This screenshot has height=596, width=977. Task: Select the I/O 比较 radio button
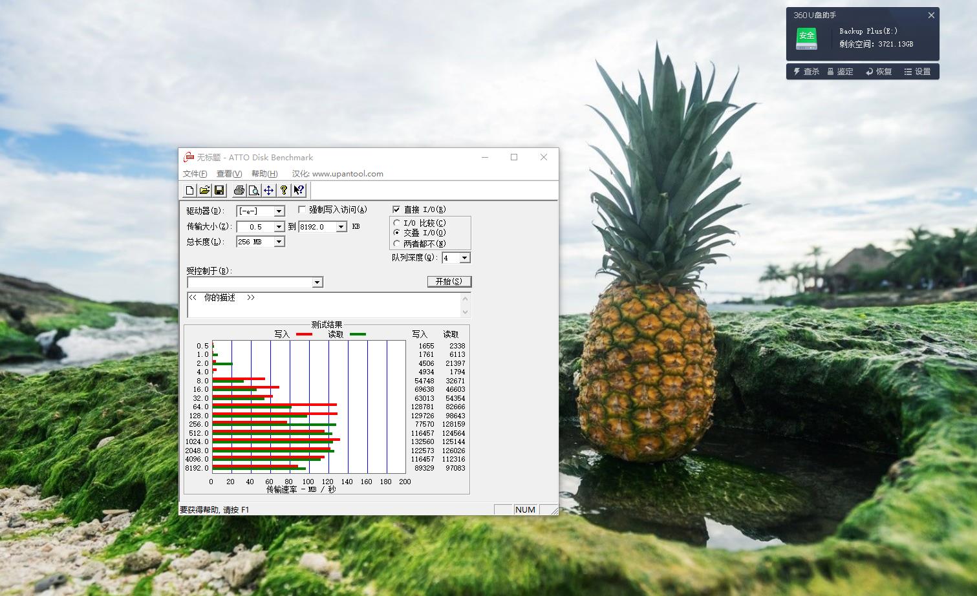coord(396,222)
